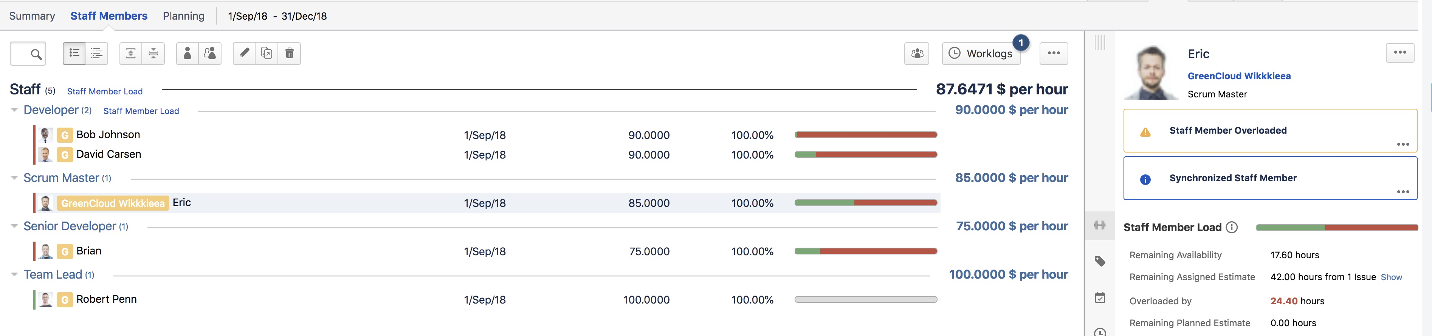
Task: Click the copy/move staff member icon
Action: coord(267,53)
